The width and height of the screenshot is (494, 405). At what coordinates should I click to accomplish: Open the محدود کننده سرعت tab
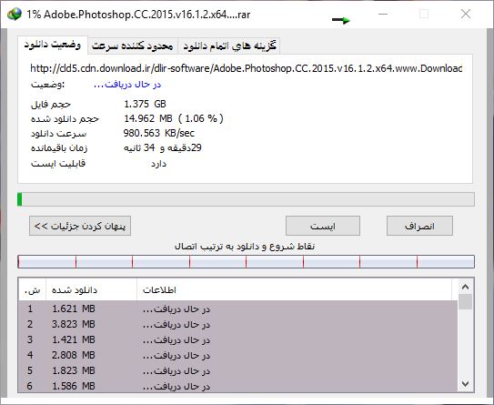tap(133, 46)
